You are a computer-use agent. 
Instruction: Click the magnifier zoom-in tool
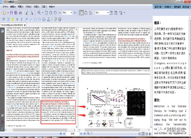pyautogui.click(x=39, y=13)
